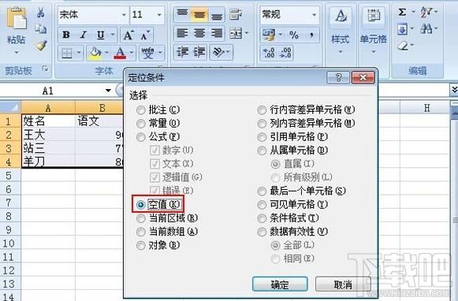Screen dimensions: 458x301
Task: Decrease indent
Action: point(182,52)
